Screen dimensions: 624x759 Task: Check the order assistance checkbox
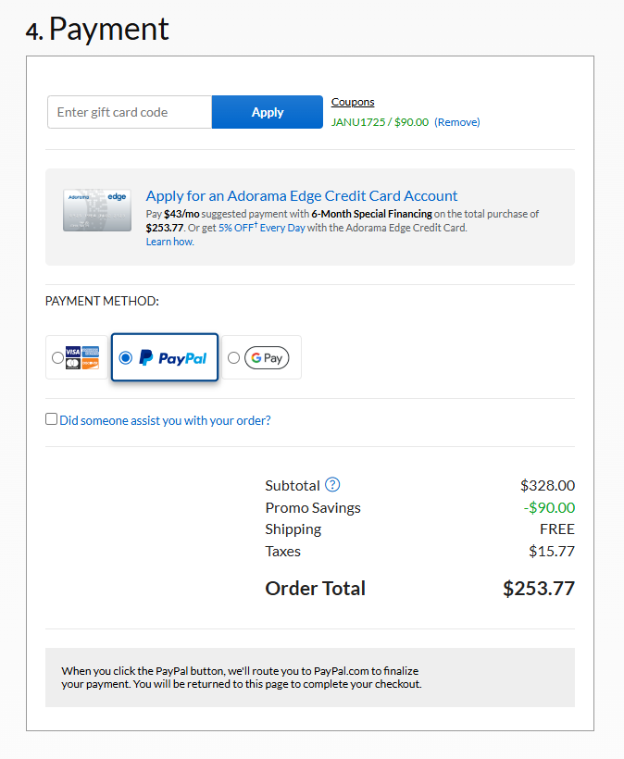pos(52,419)
